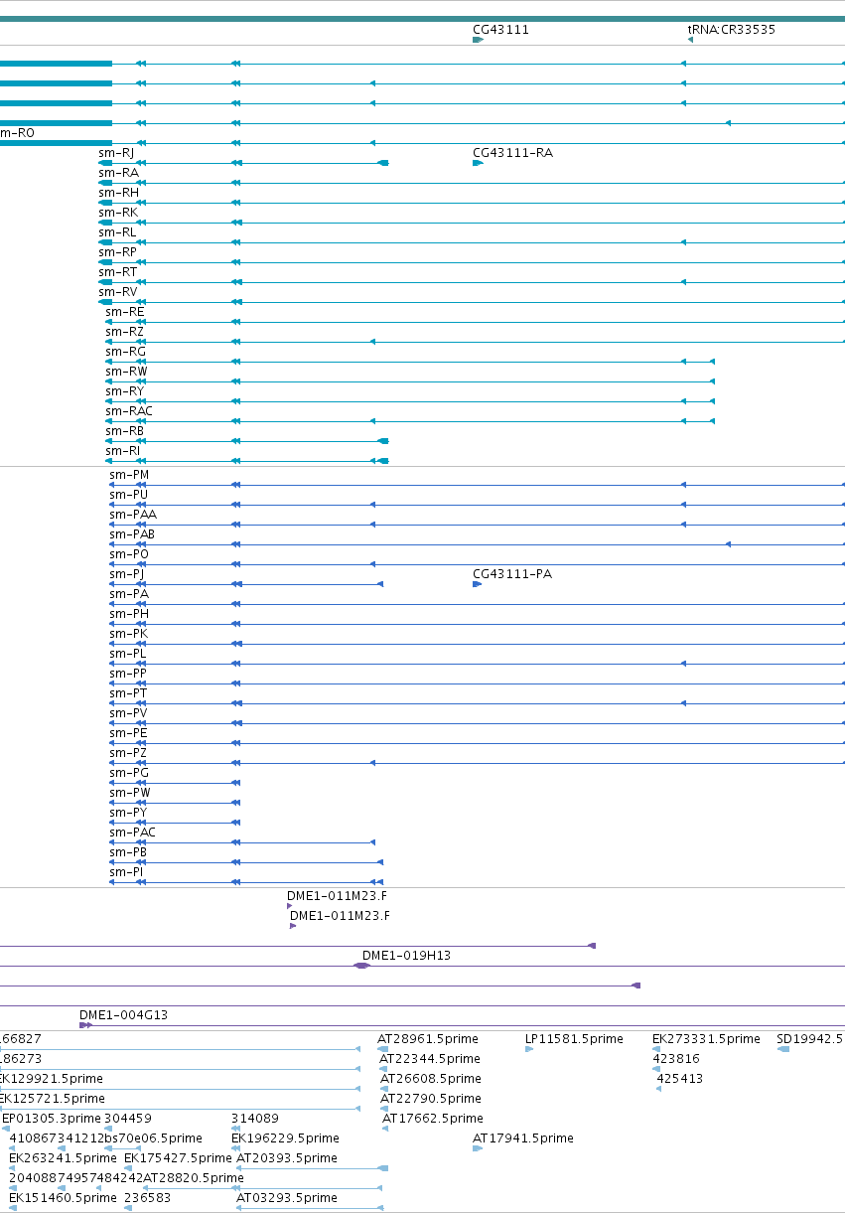The image size is (845, 1213).
Task: Select the AT20393.5prime EST label
Action: click(287, 1158)
